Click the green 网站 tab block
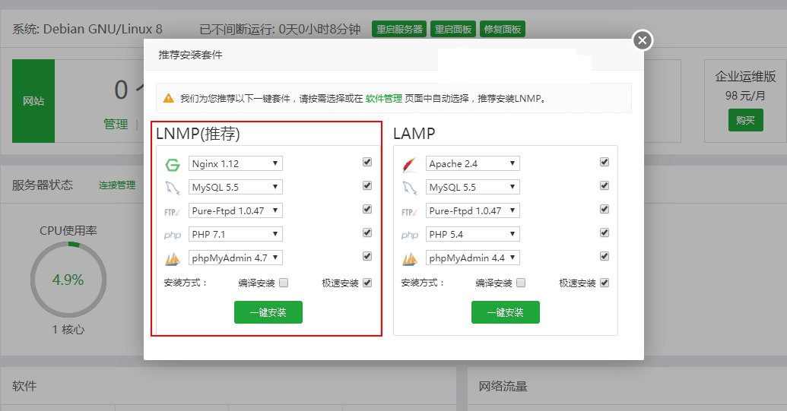 33,101
